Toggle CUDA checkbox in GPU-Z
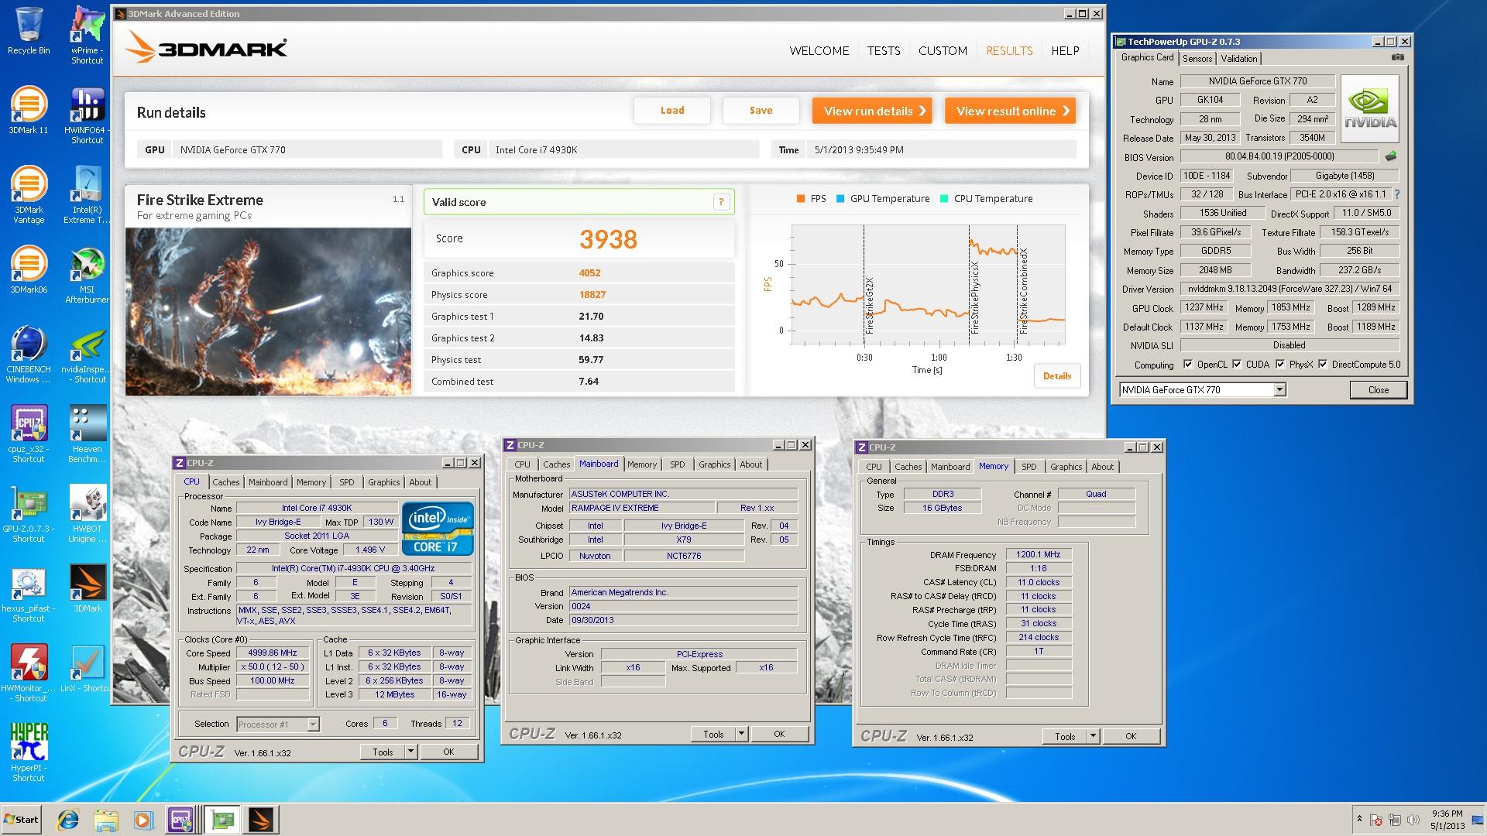Screen dimensions: 1487x836 pos(1237,364)
